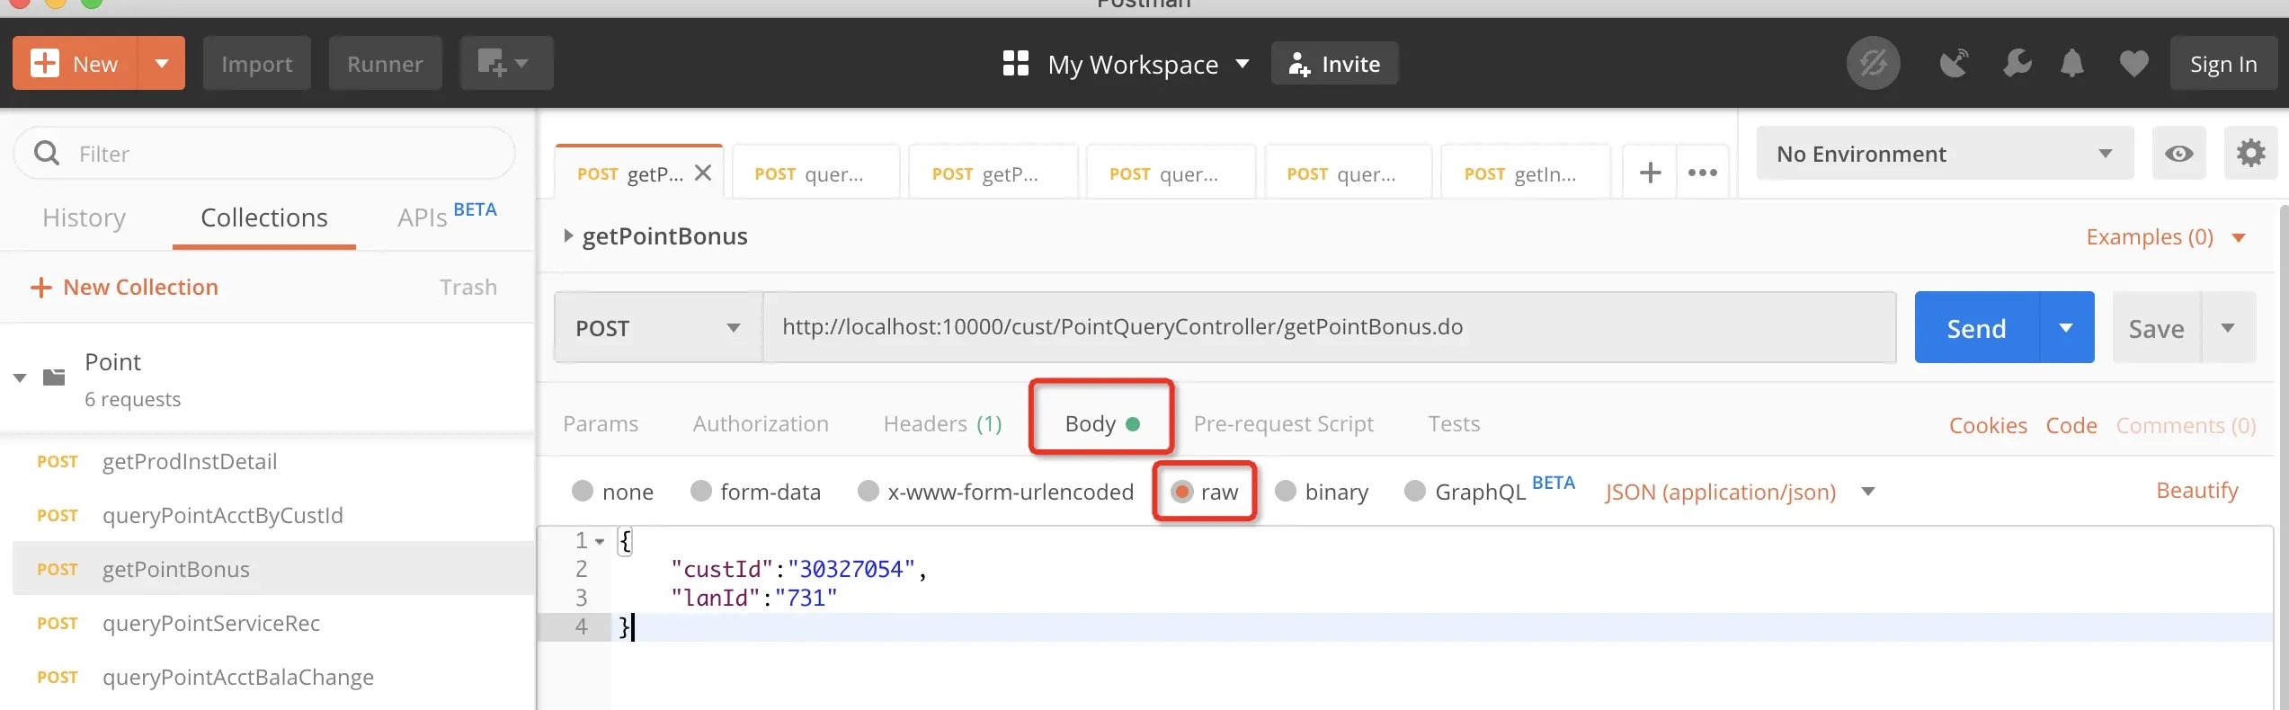
Task: Open the New button dropdown arrow
Action: (x=162, y=64)
